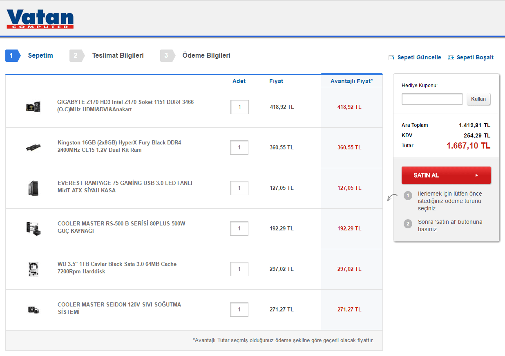Open the Kingston 16GB HyperX Fury product link
Viewport: 505px width, 356px height.
click(119, 146)
